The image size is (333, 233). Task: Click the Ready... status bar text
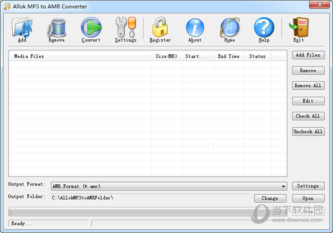[x=21, y=224]
